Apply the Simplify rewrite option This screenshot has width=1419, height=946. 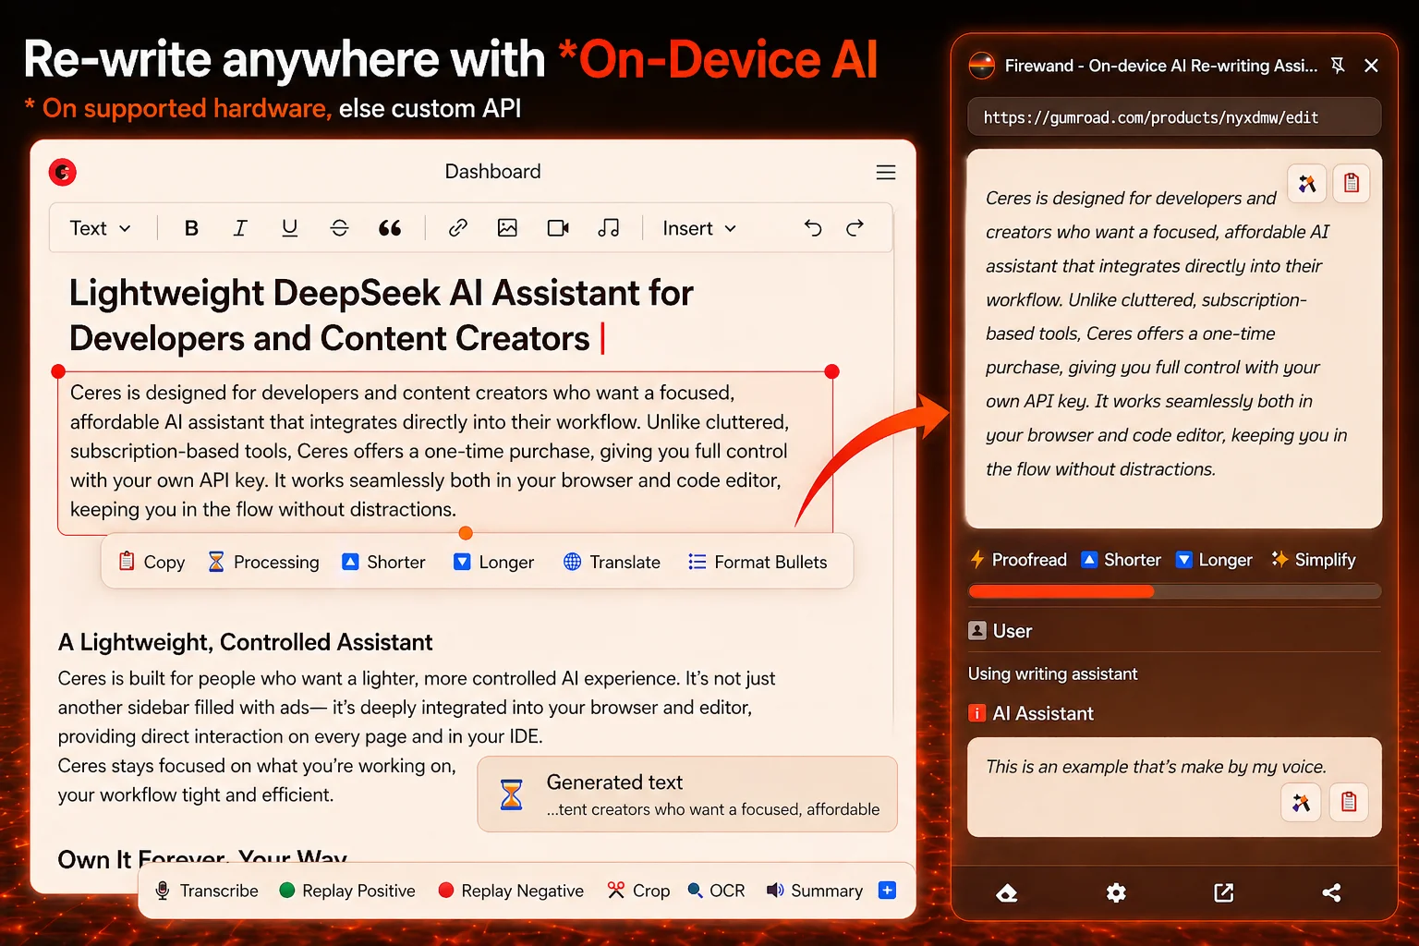(x=1313, y=560)
